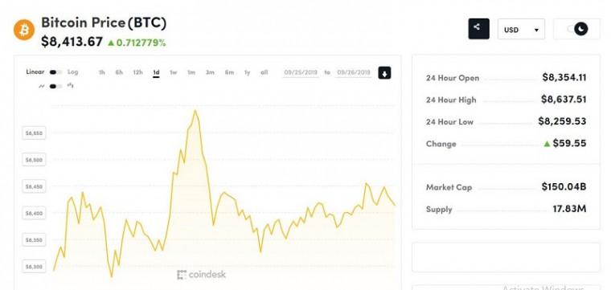Screen dimensions: 611x290
Task: Select the 6h time range tab
Action: click(119, 72)
